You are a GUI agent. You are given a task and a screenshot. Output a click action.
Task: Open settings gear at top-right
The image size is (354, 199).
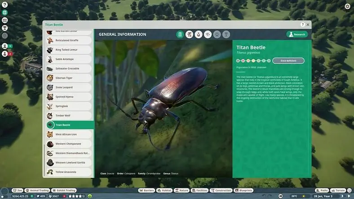(x=347, y=6)
